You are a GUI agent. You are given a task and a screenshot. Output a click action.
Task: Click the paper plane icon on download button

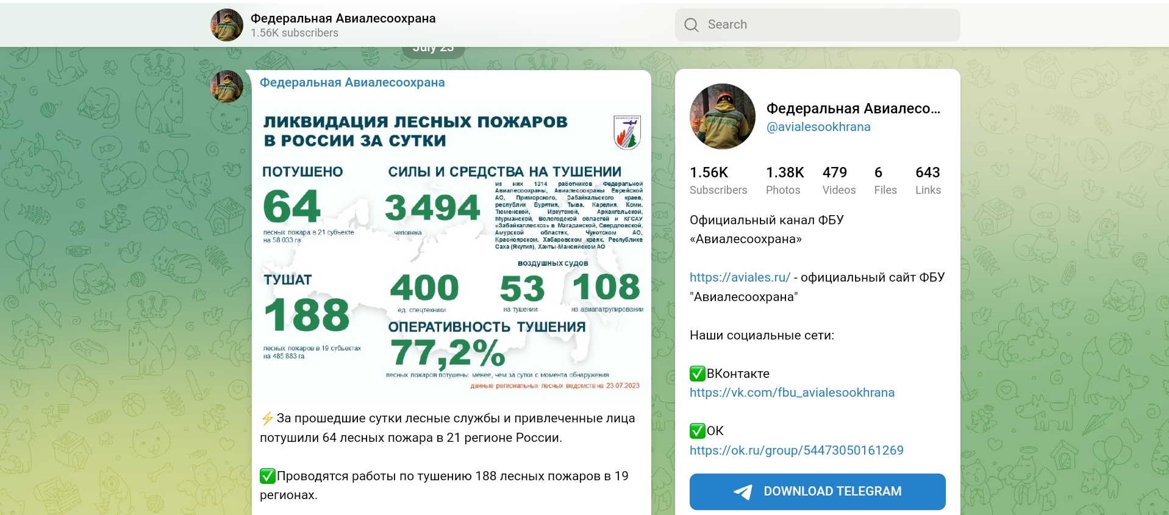pos(743,492)
